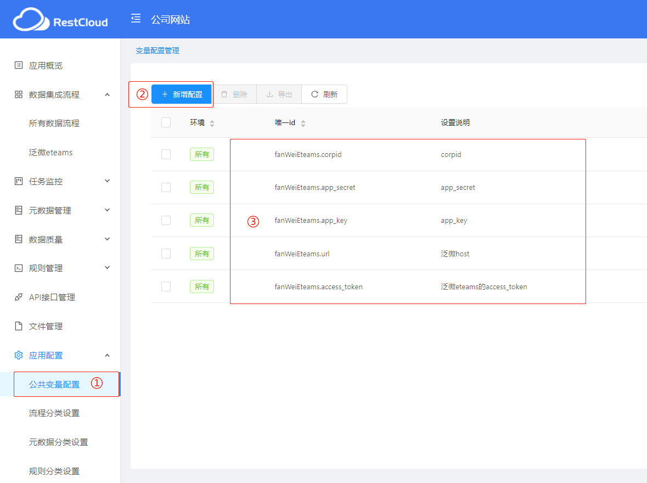
Task: Expand the 任务监控 menu section
Action: (x=107, y=181)
